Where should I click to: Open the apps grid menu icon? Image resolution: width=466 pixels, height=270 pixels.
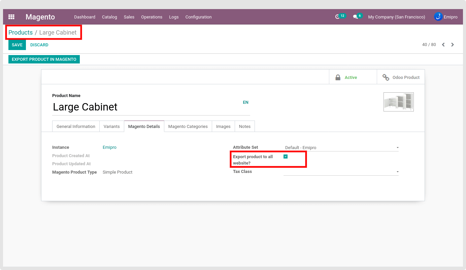[x=11, y=17]
